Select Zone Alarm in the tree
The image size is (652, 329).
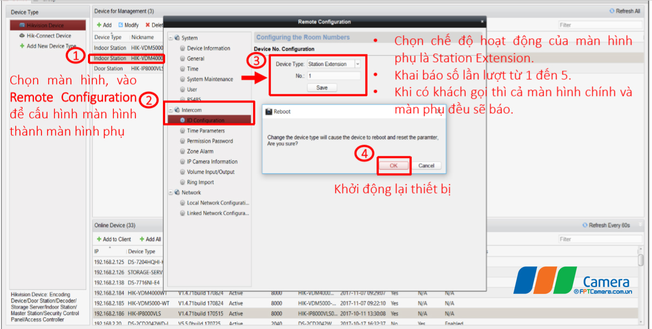pos(200,152)
